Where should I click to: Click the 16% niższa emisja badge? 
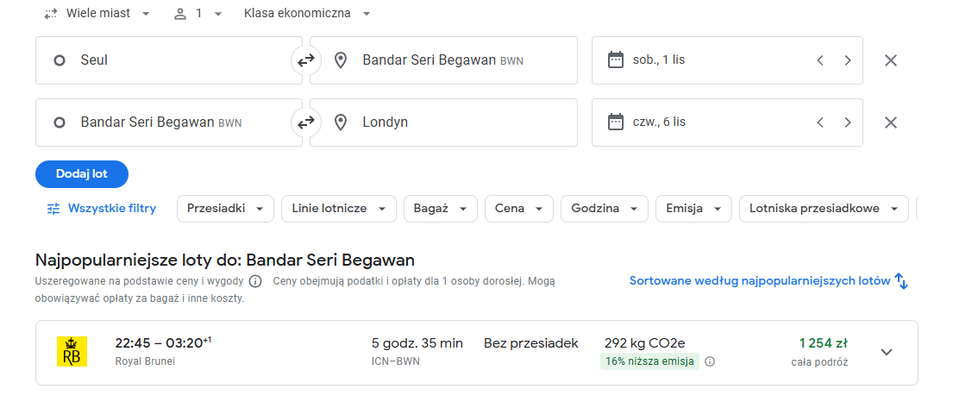tap(649, 361)
